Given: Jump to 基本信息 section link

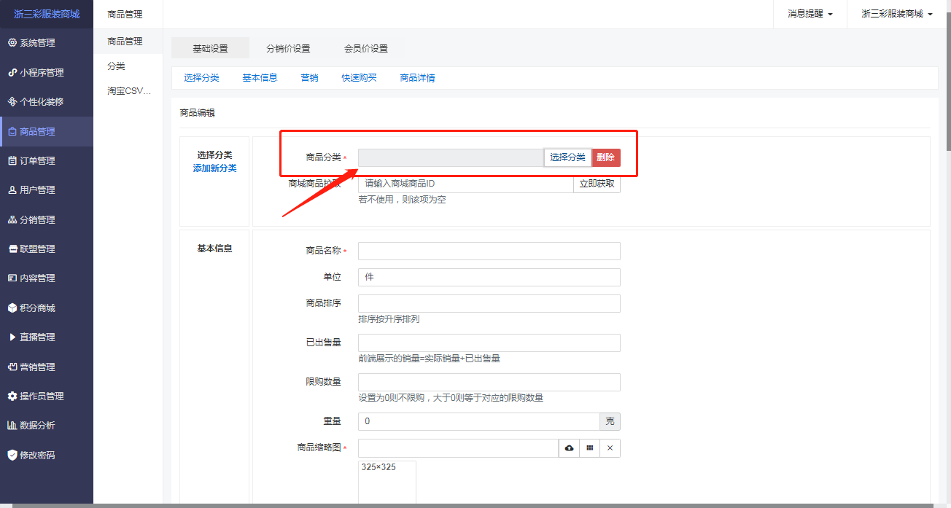Looking at the screenshot, I should (x=260, y=78).
